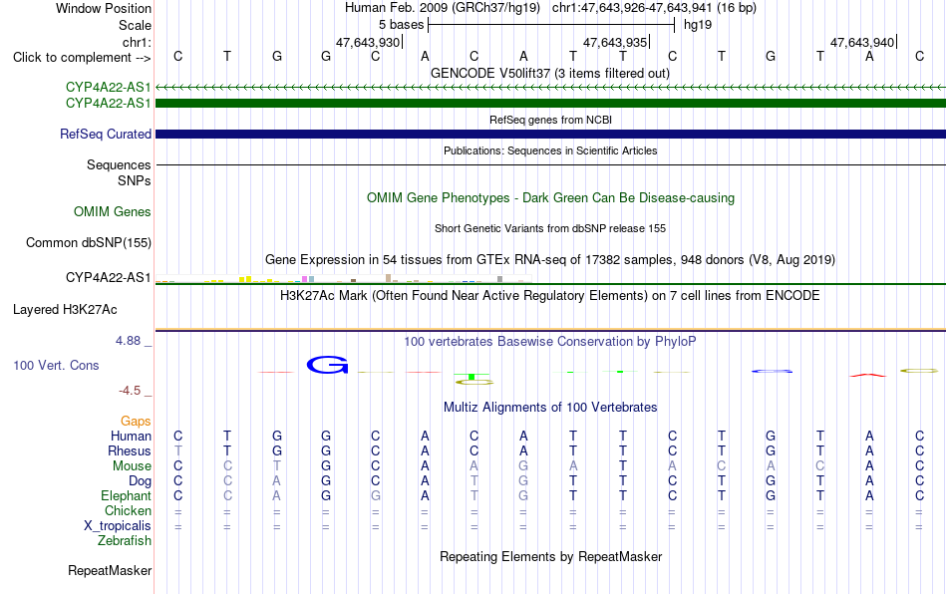
Task: Click the chr1: base position label
Action: point(137,42)
